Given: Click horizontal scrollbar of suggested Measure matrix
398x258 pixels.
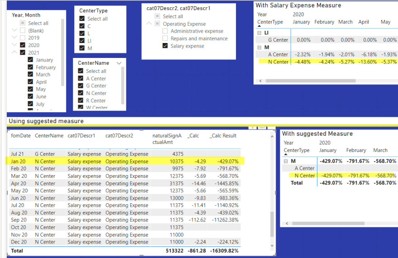Looking at the screenshot, I should tap(328, 224).
